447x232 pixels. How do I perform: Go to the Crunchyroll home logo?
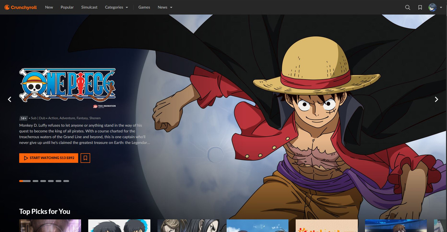(x=21, y=7)
